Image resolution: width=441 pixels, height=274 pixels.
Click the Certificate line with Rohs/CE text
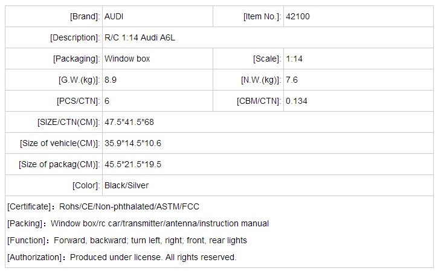[x=103, y=206]
